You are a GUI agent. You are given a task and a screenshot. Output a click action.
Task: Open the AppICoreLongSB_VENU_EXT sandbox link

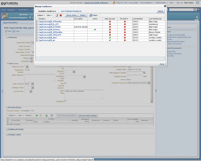click(50, 35)
